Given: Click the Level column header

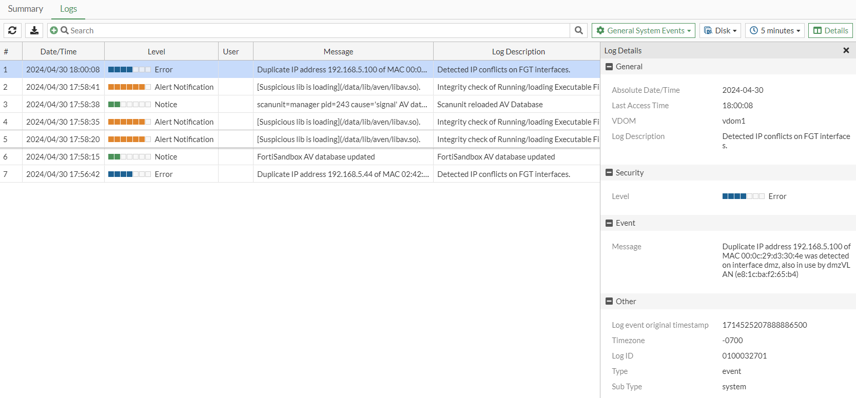Looking at the screenshot, I should coord(157,52).
